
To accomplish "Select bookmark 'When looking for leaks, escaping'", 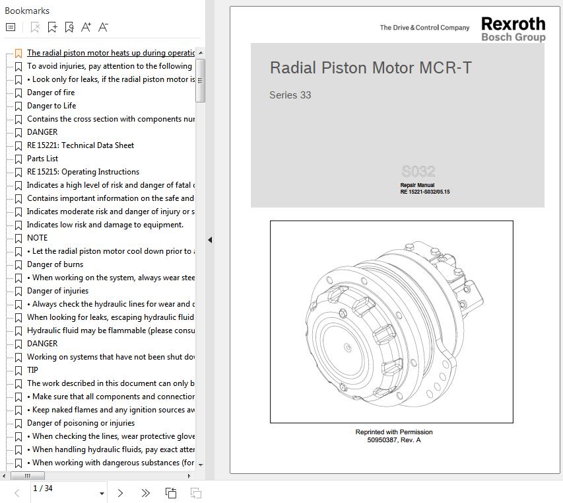I will pos(111,317).
